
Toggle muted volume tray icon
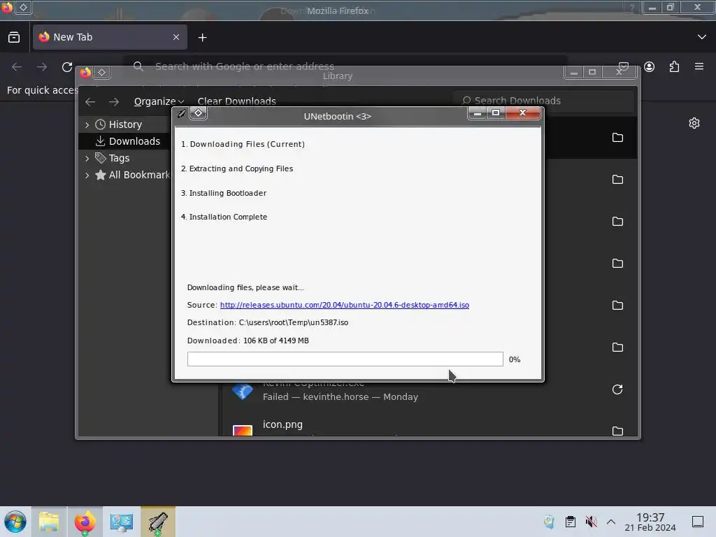click(x=591, y=522)
